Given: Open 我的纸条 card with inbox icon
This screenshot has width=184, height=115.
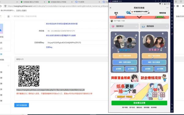Looking at the screenshot, I should click(154, 26).
